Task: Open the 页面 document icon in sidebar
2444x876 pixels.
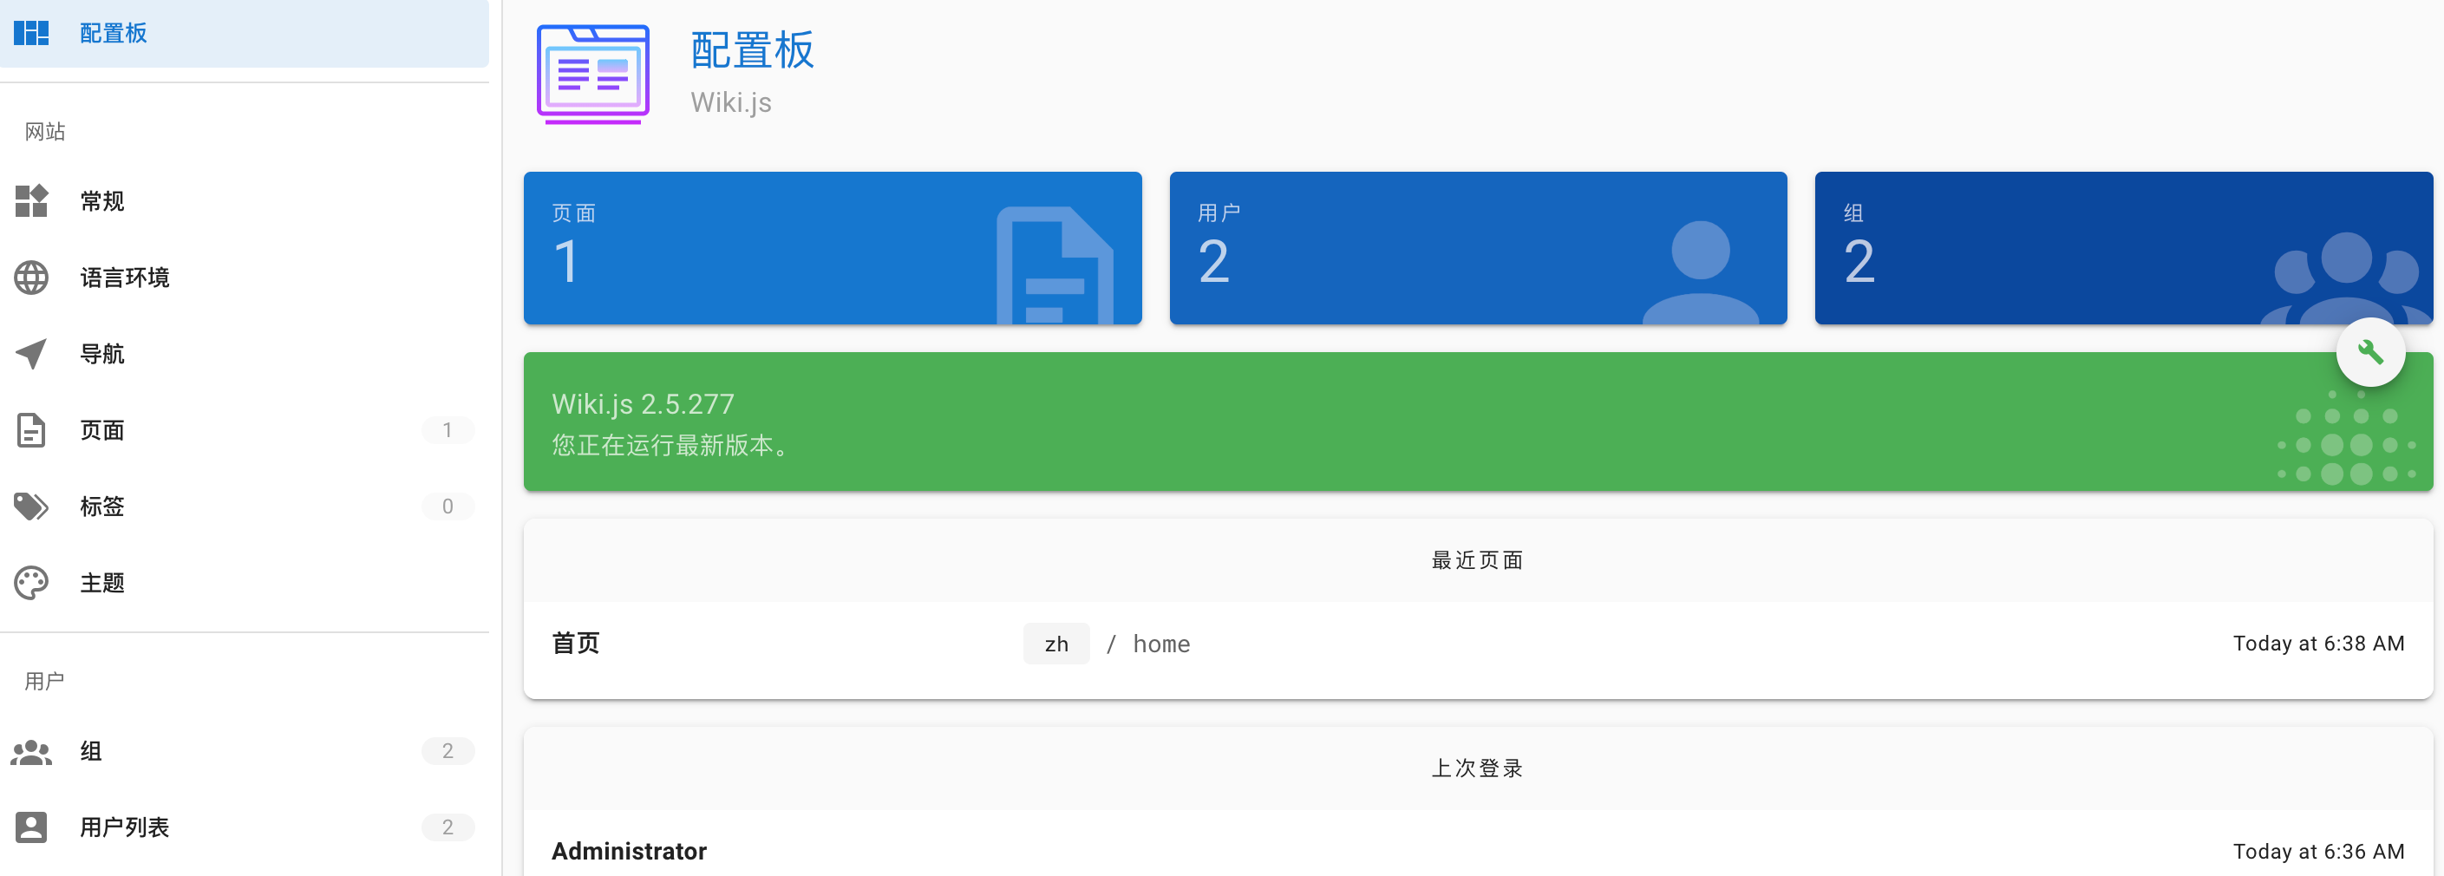Action: (x=31, y=430)
